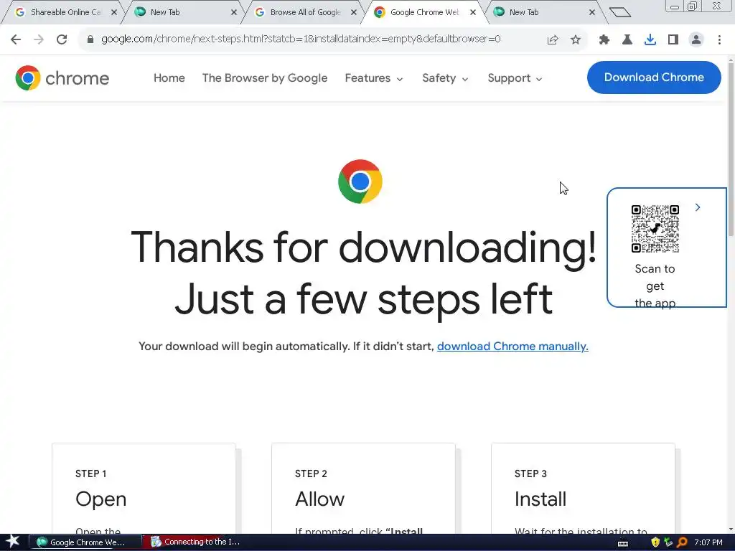Click the Download Chrome button

click(654, 77)
